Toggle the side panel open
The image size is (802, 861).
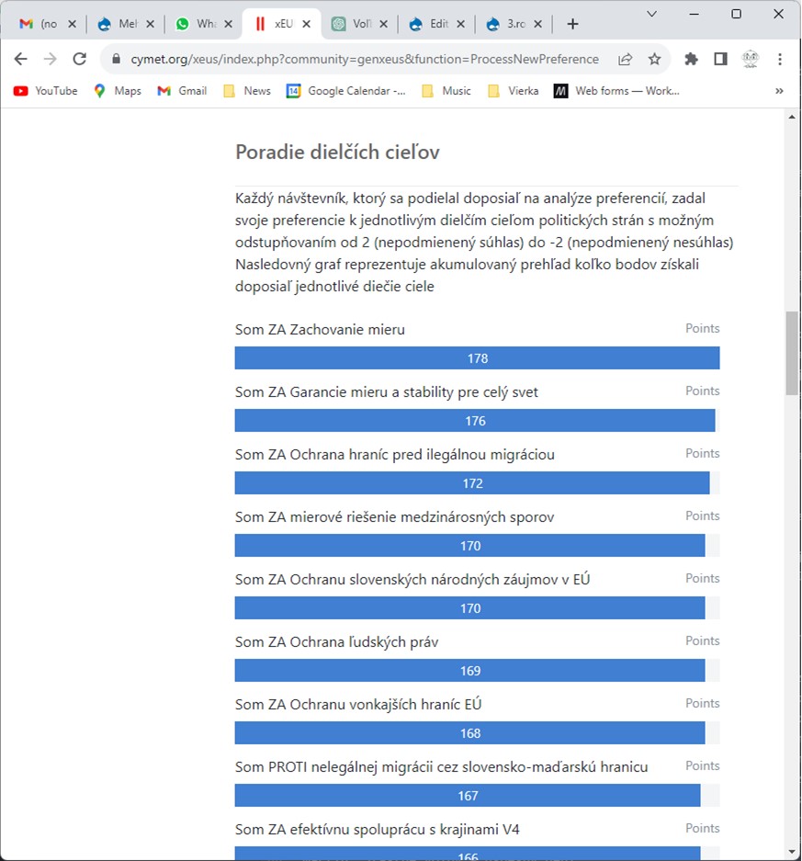point(720,57)
